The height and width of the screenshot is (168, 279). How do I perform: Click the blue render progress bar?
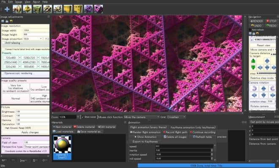pos(206,165)
